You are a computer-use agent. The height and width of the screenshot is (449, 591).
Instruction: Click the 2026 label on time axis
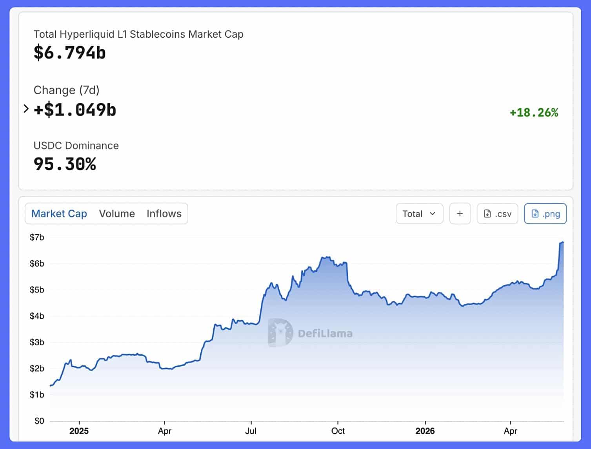pyautogui.click(x=425, y=431)
